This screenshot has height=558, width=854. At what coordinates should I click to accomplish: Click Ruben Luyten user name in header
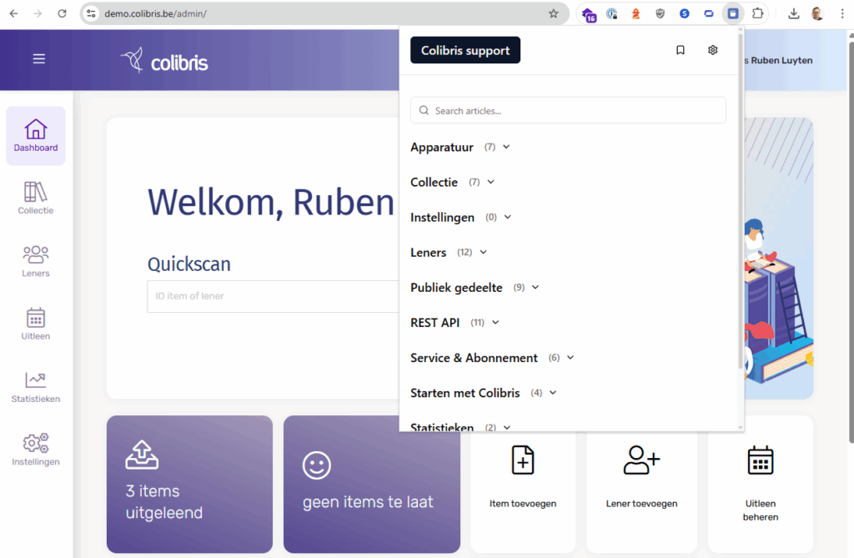coord(781,61)
